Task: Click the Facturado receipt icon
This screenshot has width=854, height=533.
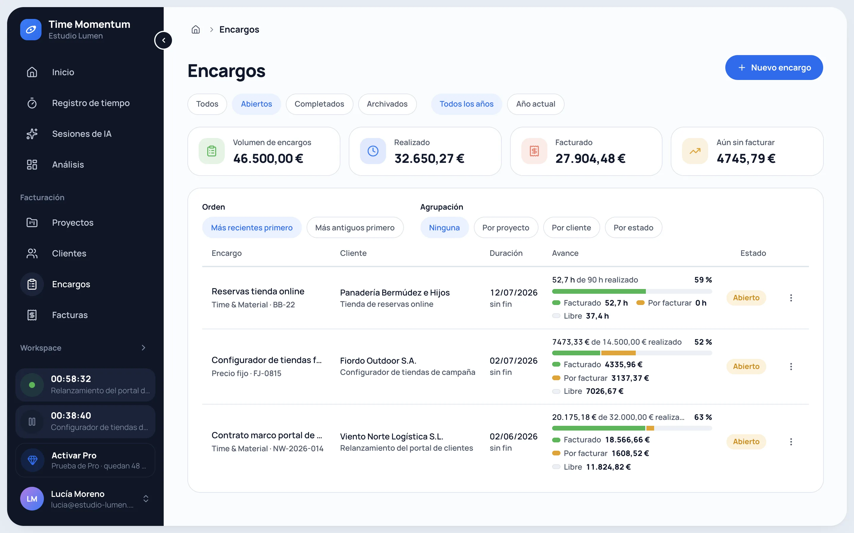Action: (534, 151)
